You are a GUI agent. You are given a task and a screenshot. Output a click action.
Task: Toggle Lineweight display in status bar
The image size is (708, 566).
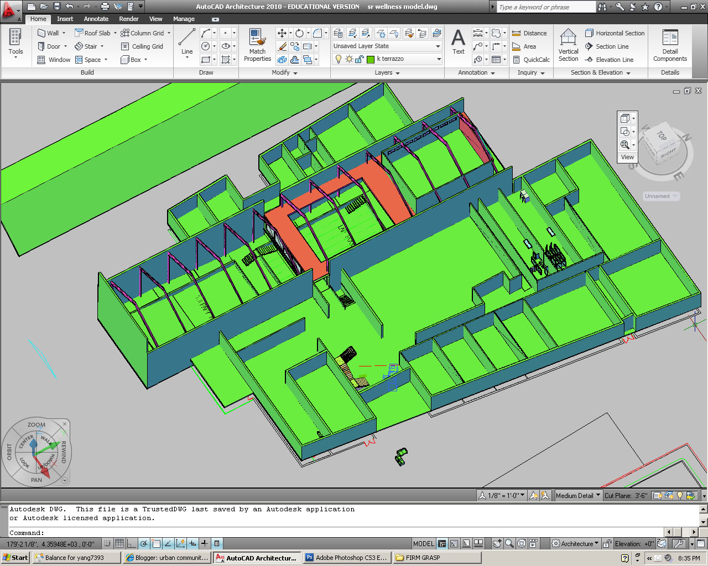(204, 543)
